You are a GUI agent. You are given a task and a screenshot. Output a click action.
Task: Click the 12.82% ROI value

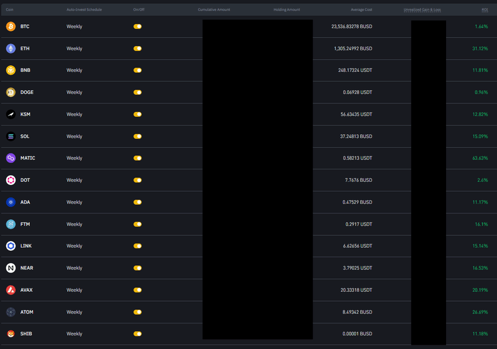coord(480,114)
